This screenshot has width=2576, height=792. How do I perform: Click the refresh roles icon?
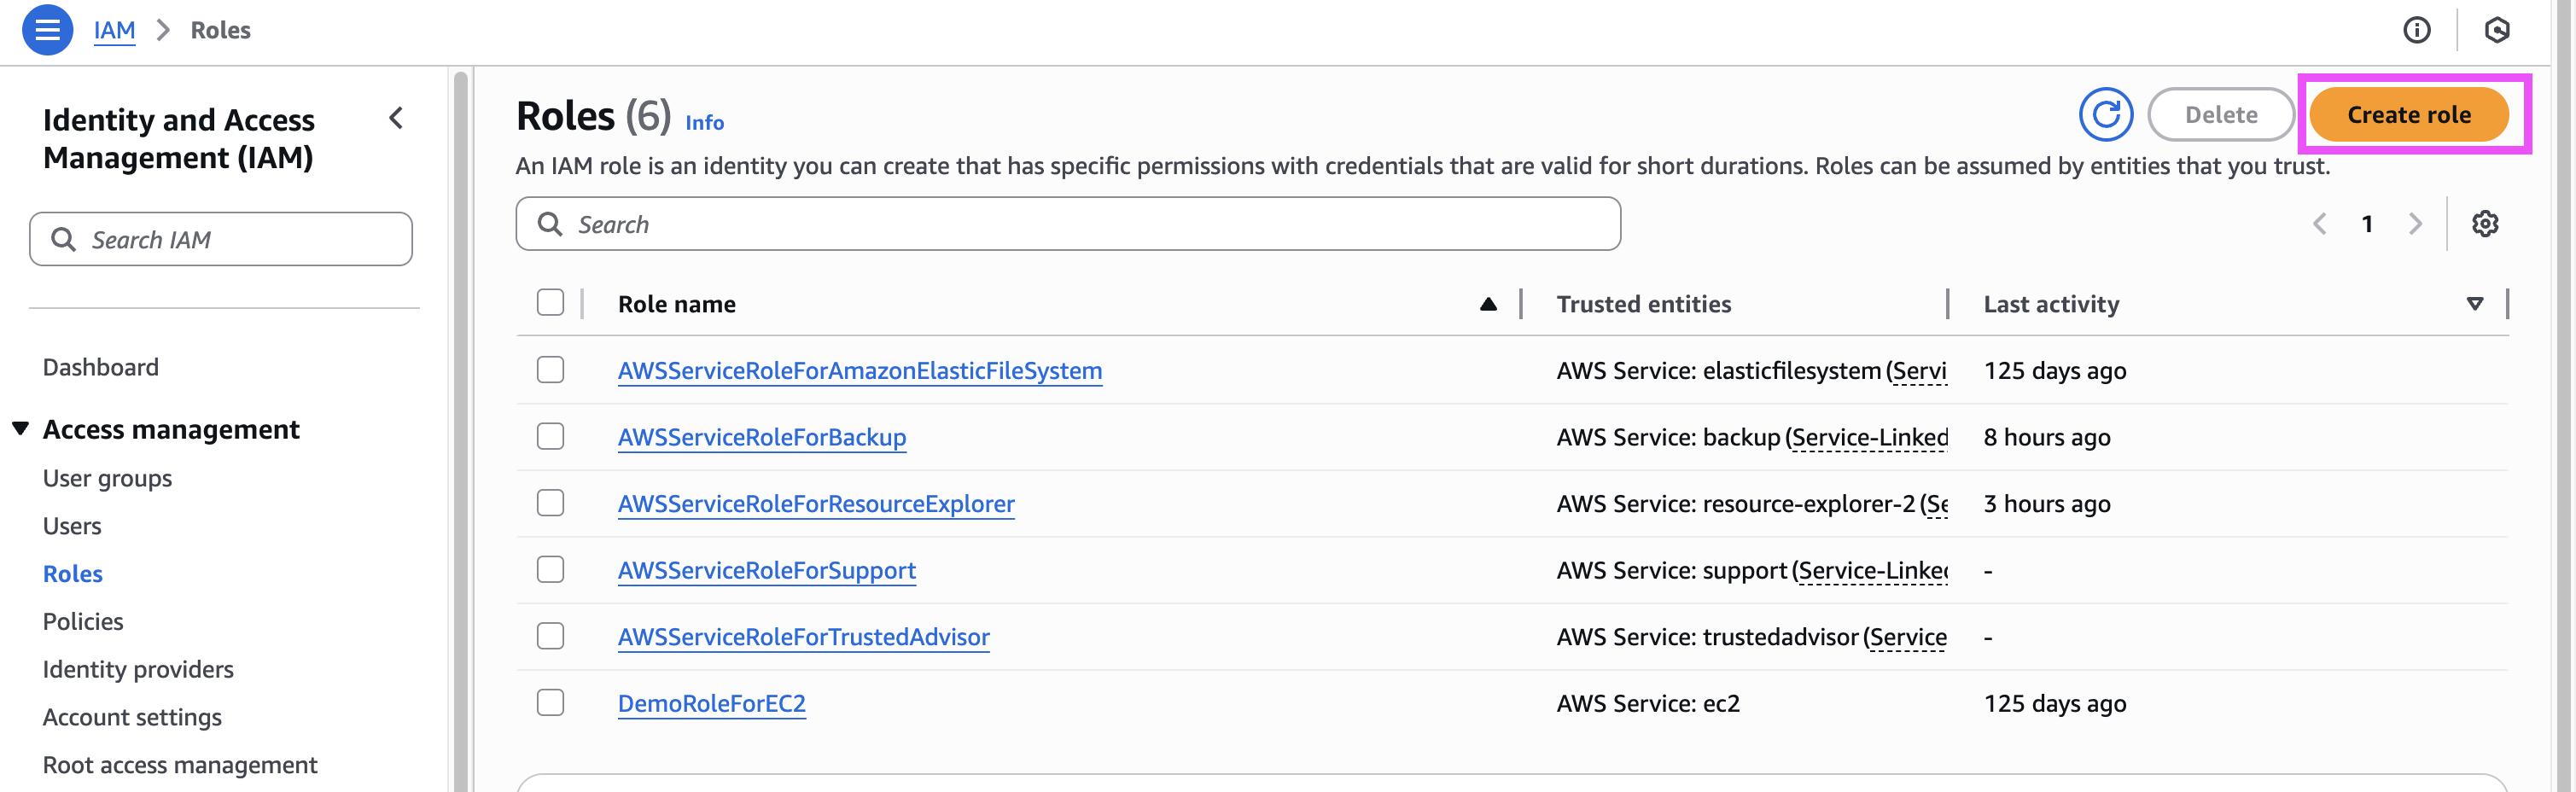tap(2106, 115)
